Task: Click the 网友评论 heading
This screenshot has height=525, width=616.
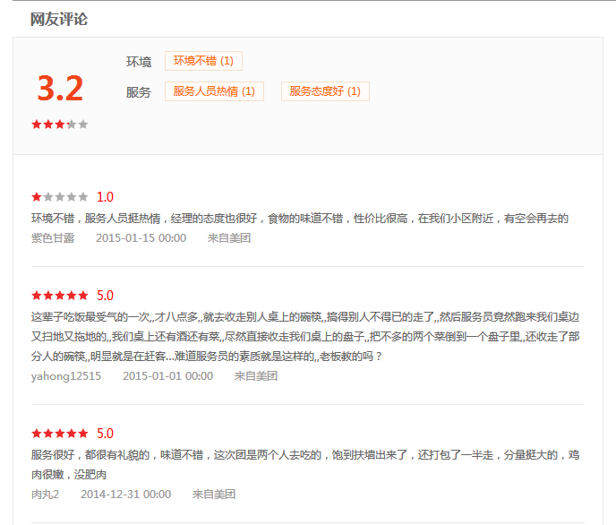Action: click(59, 19)
